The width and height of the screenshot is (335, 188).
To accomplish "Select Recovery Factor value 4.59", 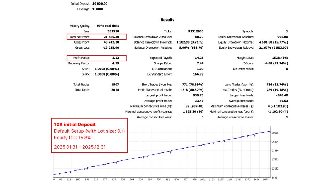I will 116,63.
